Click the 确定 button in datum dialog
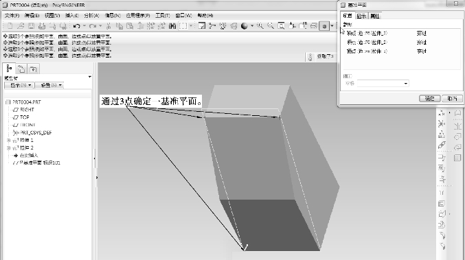This screenshot has width=465, height=260. (x=429, y=98)
